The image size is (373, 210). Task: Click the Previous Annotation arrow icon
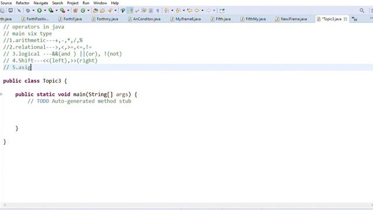(x=178, y=10)
